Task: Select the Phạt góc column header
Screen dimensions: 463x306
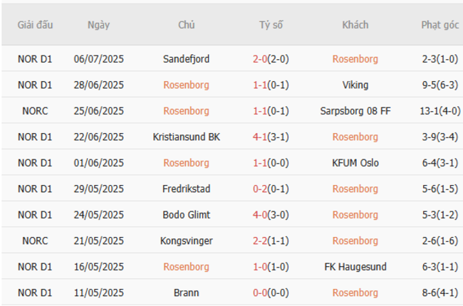Action: (439, 25)
